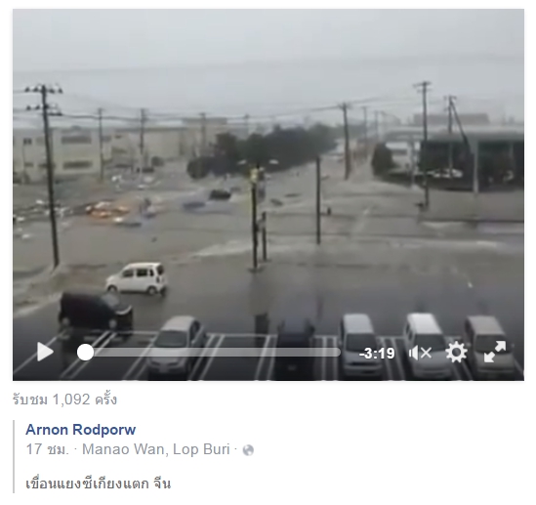Play the flood video
The image size is (536, 505).
pos(46,352)
